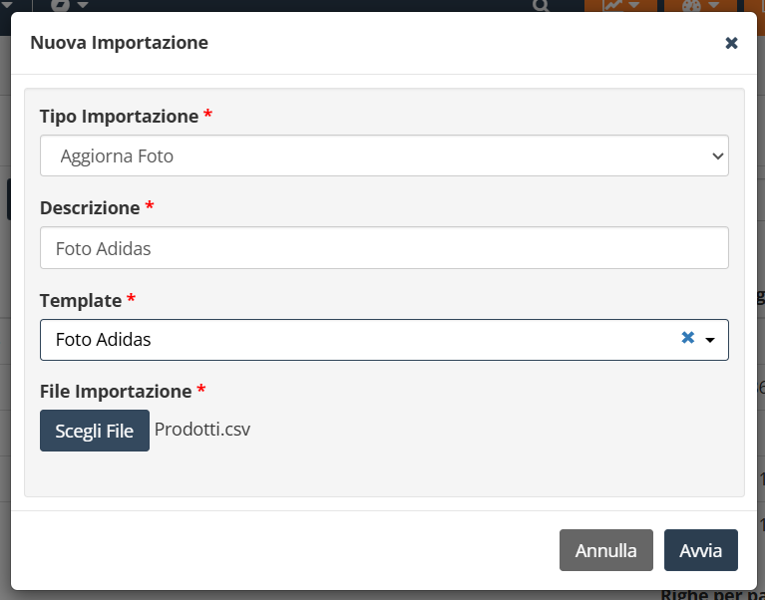Start the import with Avvia
This screenshot has height=600, width=765.
point(700,550)
